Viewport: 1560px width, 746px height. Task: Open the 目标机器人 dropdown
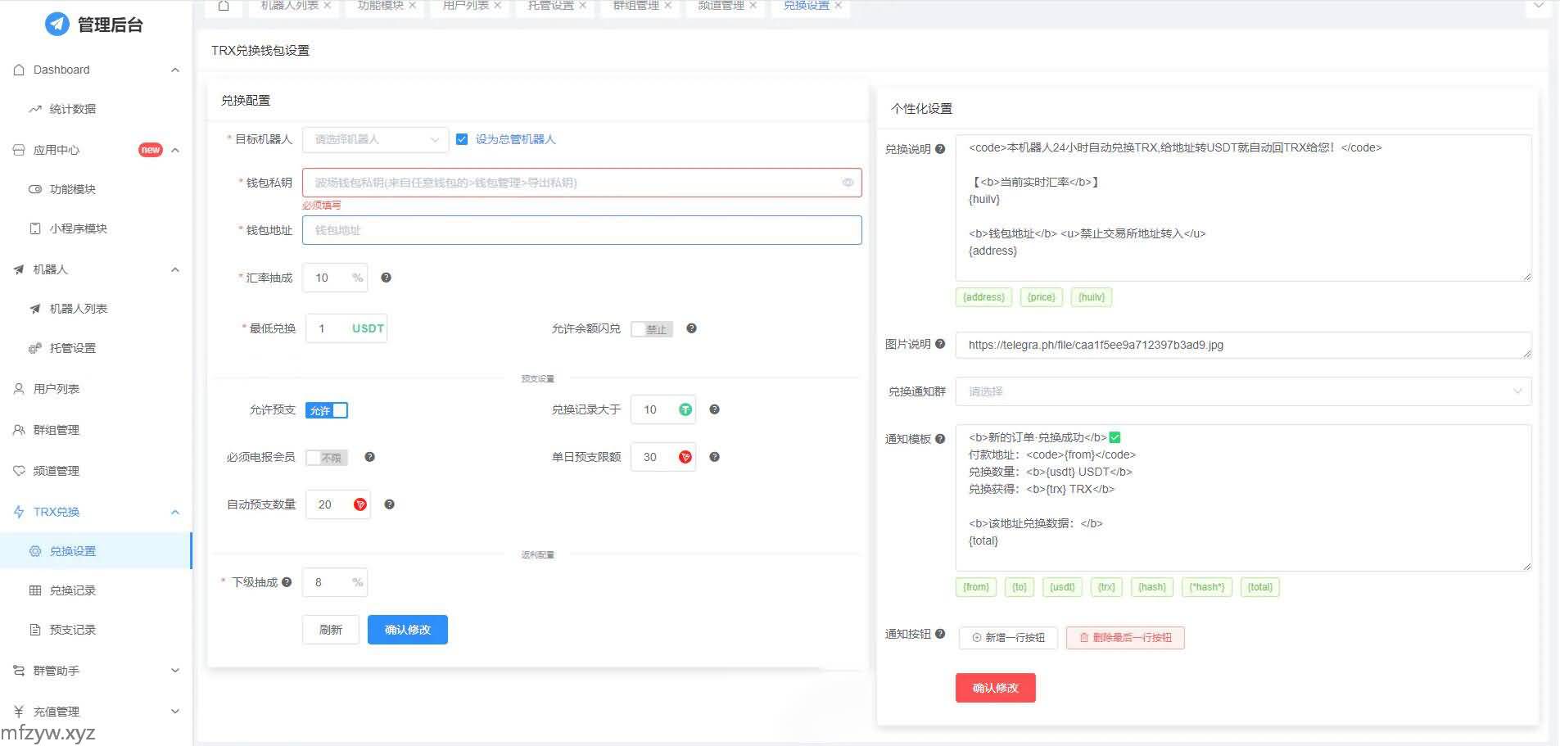pyautogui.click(x=375, y=139)
